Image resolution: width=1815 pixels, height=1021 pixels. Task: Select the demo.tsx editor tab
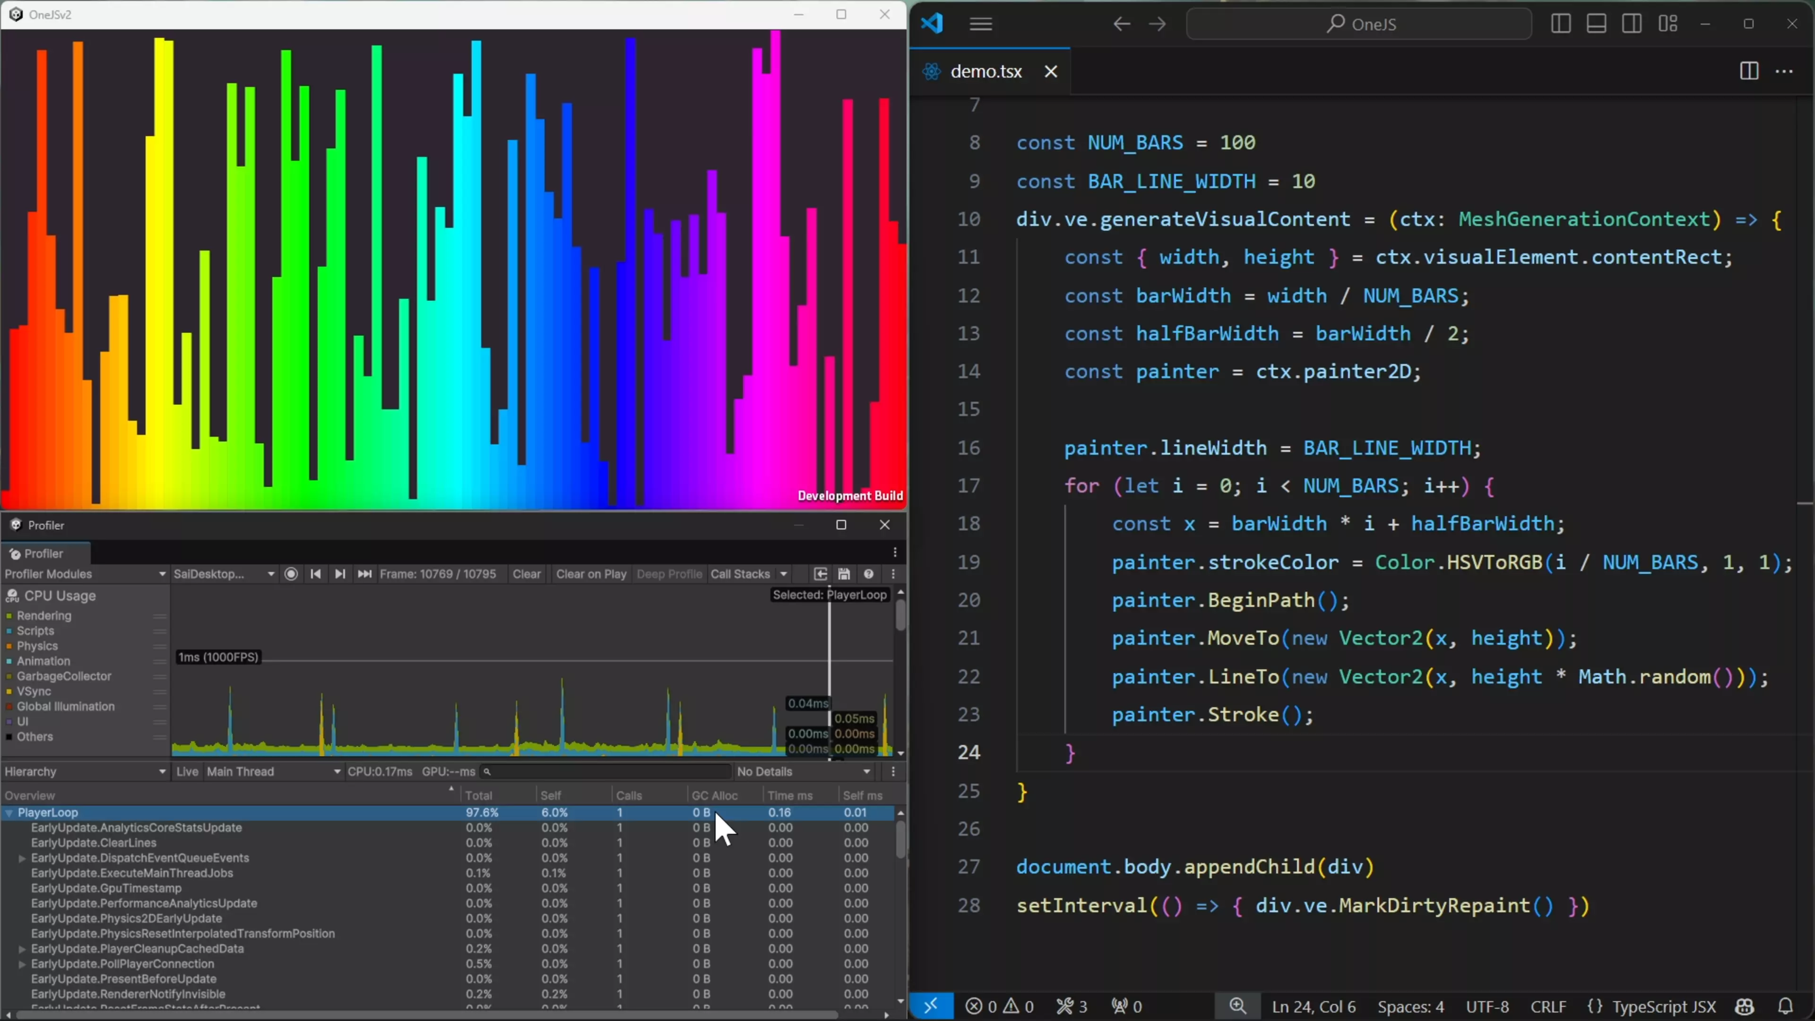coord(985,71)
